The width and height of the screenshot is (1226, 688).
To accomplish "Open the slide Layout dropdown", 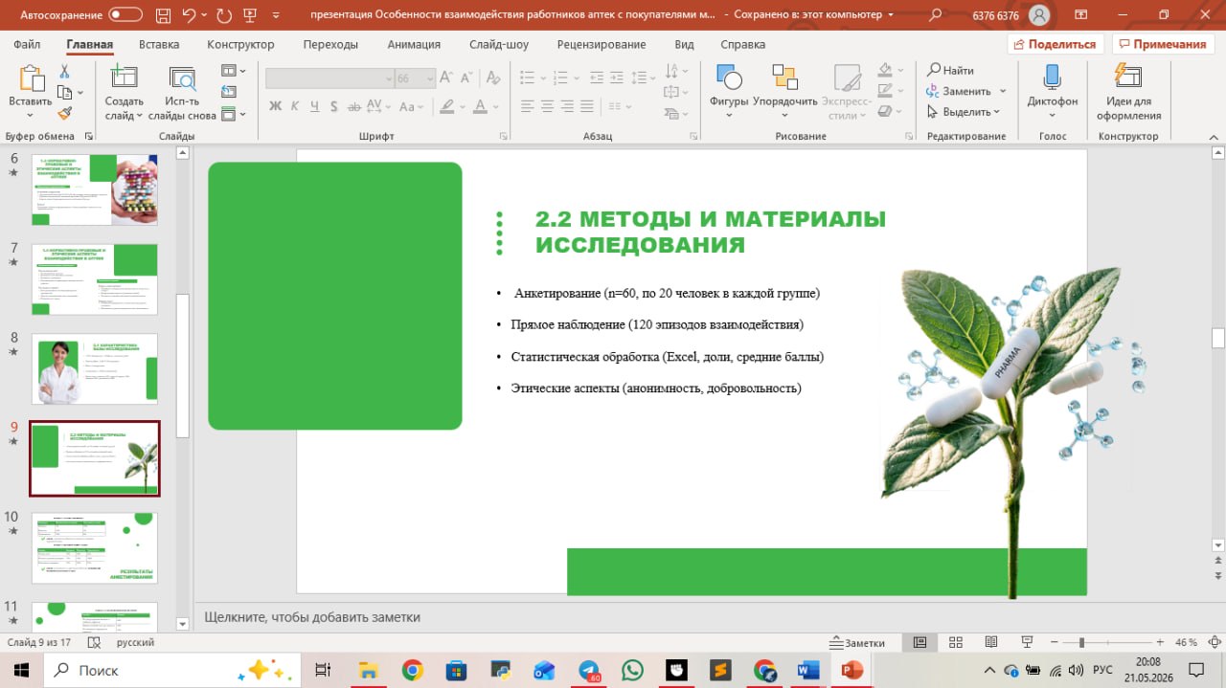I will tap(233, 71).
